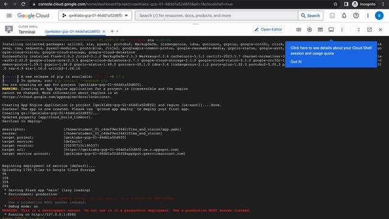Click 'Success! The app is now created' line
The image size is (389, 219).
click(x=96, y=109)
